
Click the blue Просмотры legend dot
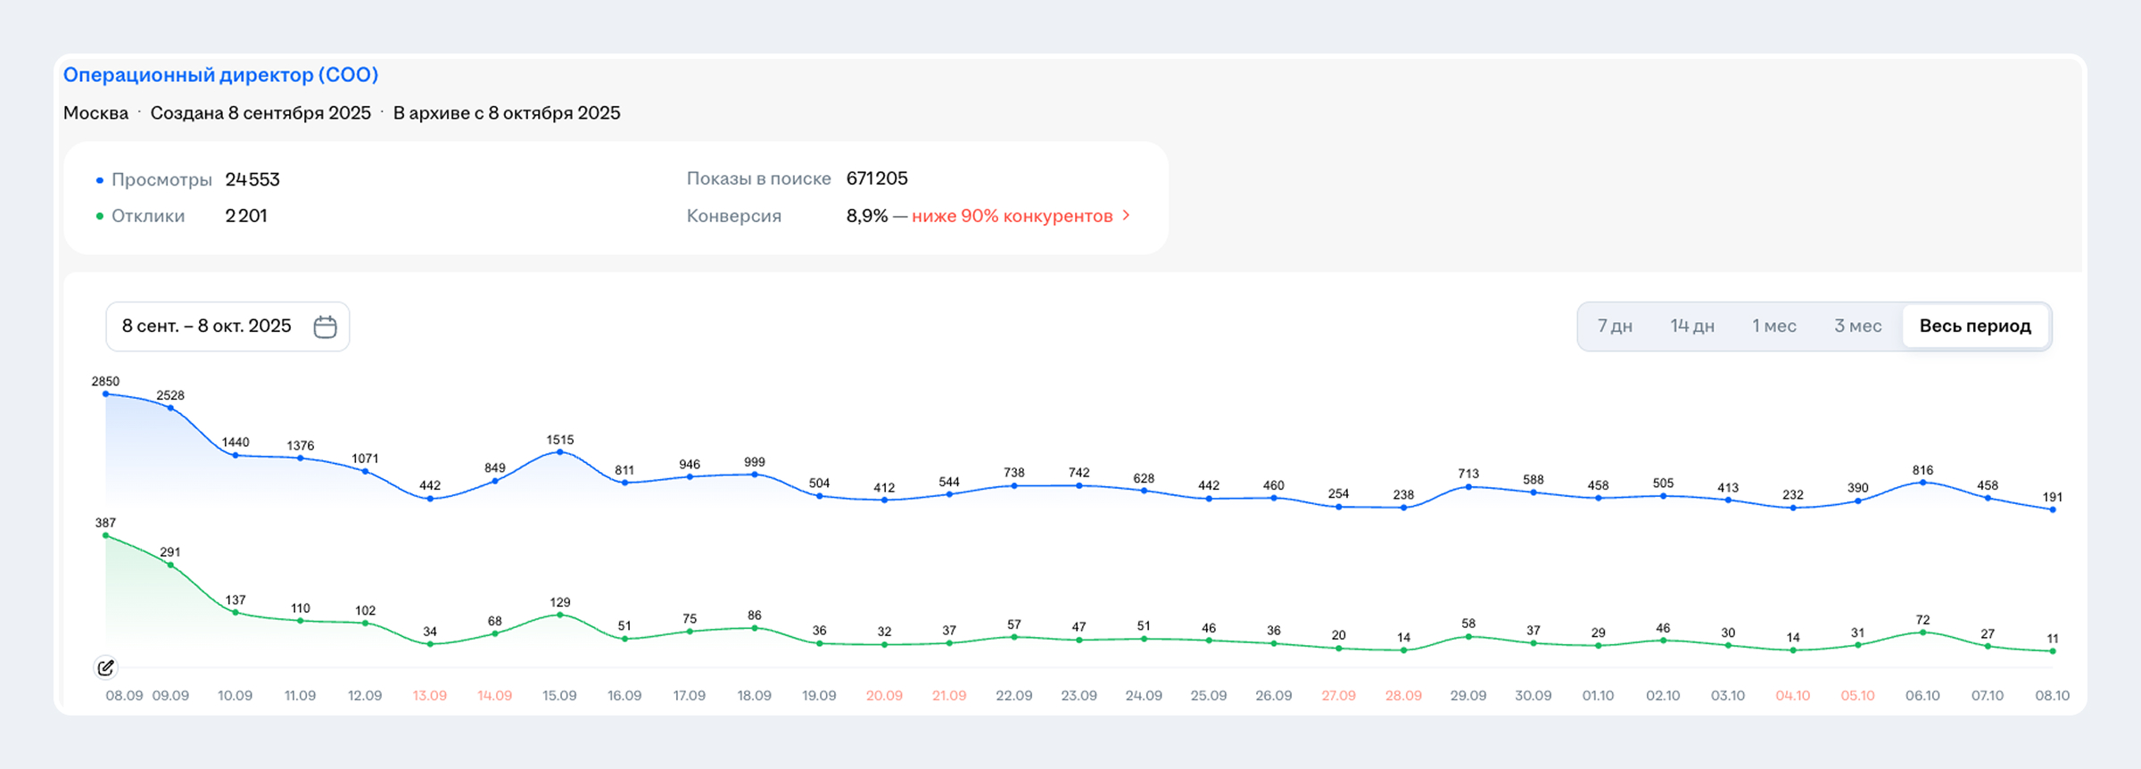pos(100,180)
